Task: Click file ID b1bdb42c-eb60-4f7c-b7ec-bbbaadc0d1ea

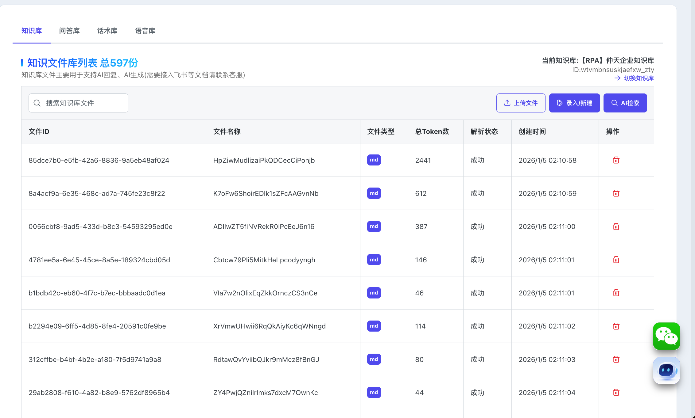Action: [x=97, y=293]
